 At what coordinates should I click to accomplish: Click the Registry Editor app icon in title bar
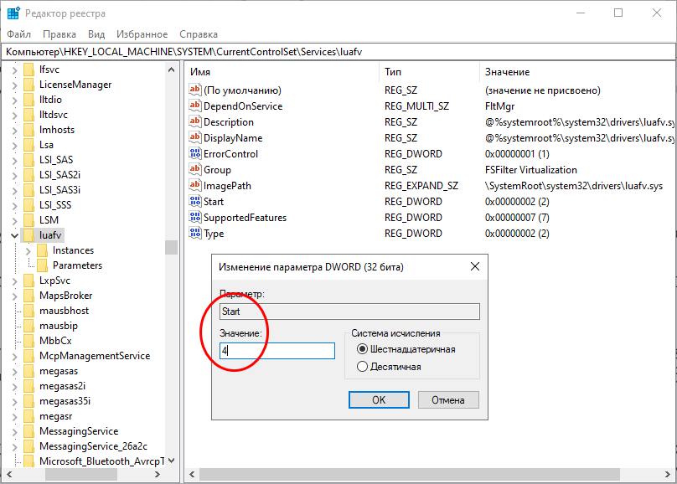tap(13, 13)
